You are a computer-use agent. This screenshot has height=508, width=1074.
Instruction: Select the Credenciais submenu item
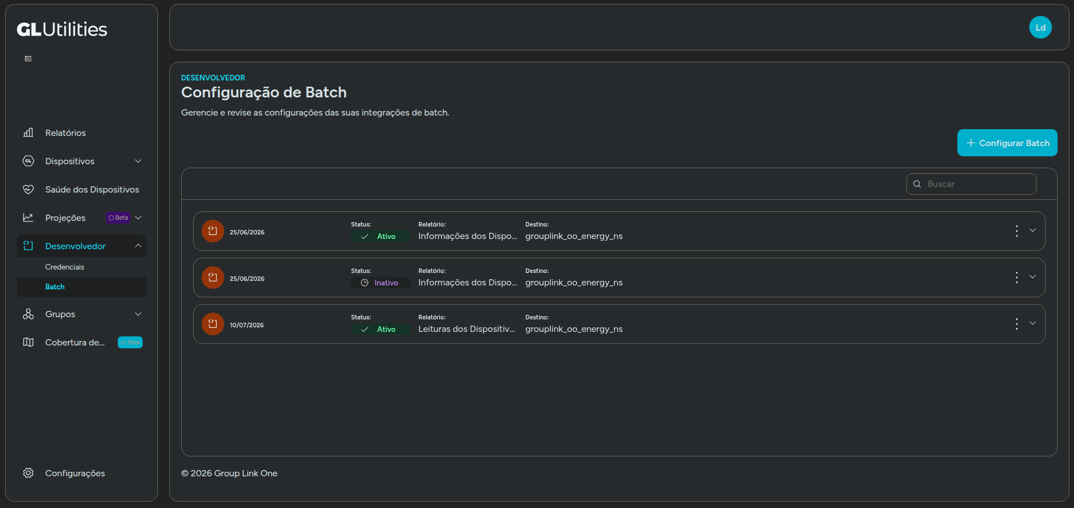click(82, 267)
